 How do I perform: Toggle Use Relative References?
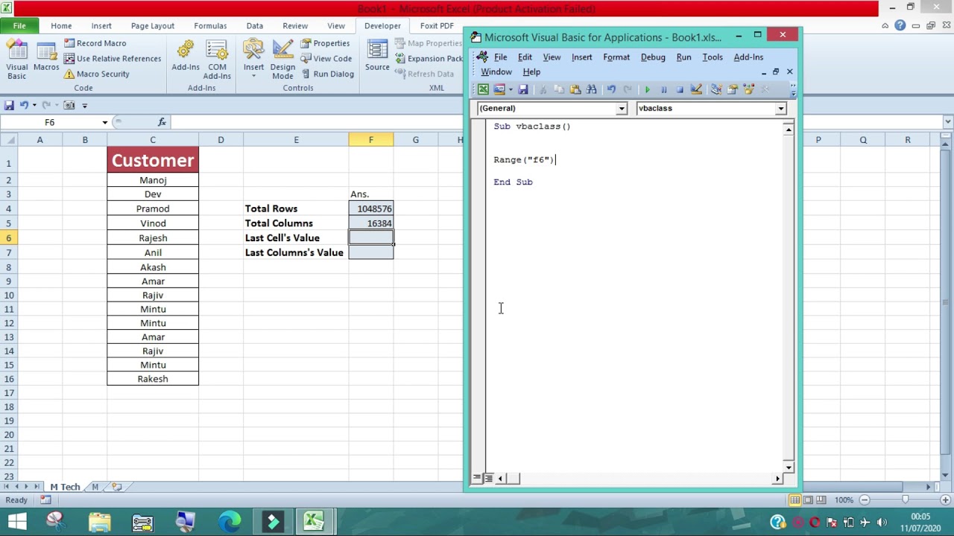click(x=112, y=59)
